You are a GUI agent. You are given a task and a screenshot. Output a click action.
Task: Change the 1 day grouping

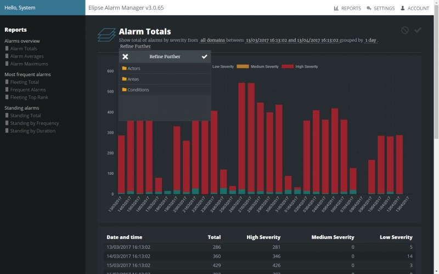point(370,40)
